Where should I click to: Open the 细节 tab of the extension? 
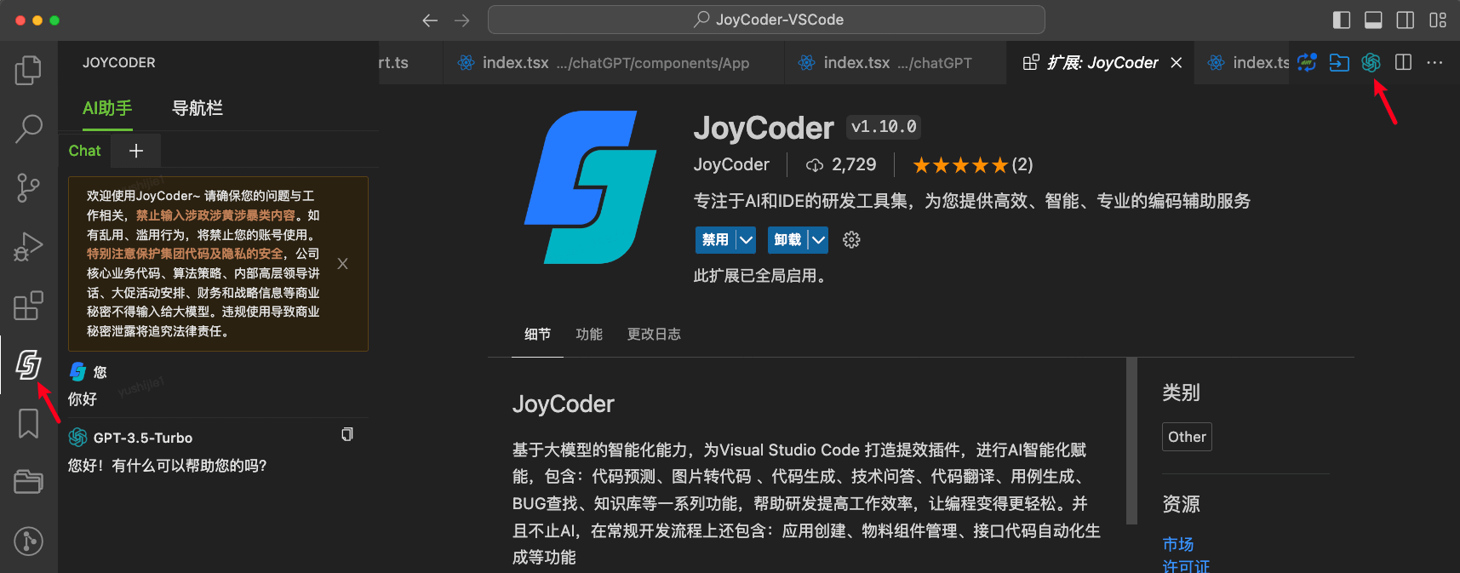click(x=537, y=335)
